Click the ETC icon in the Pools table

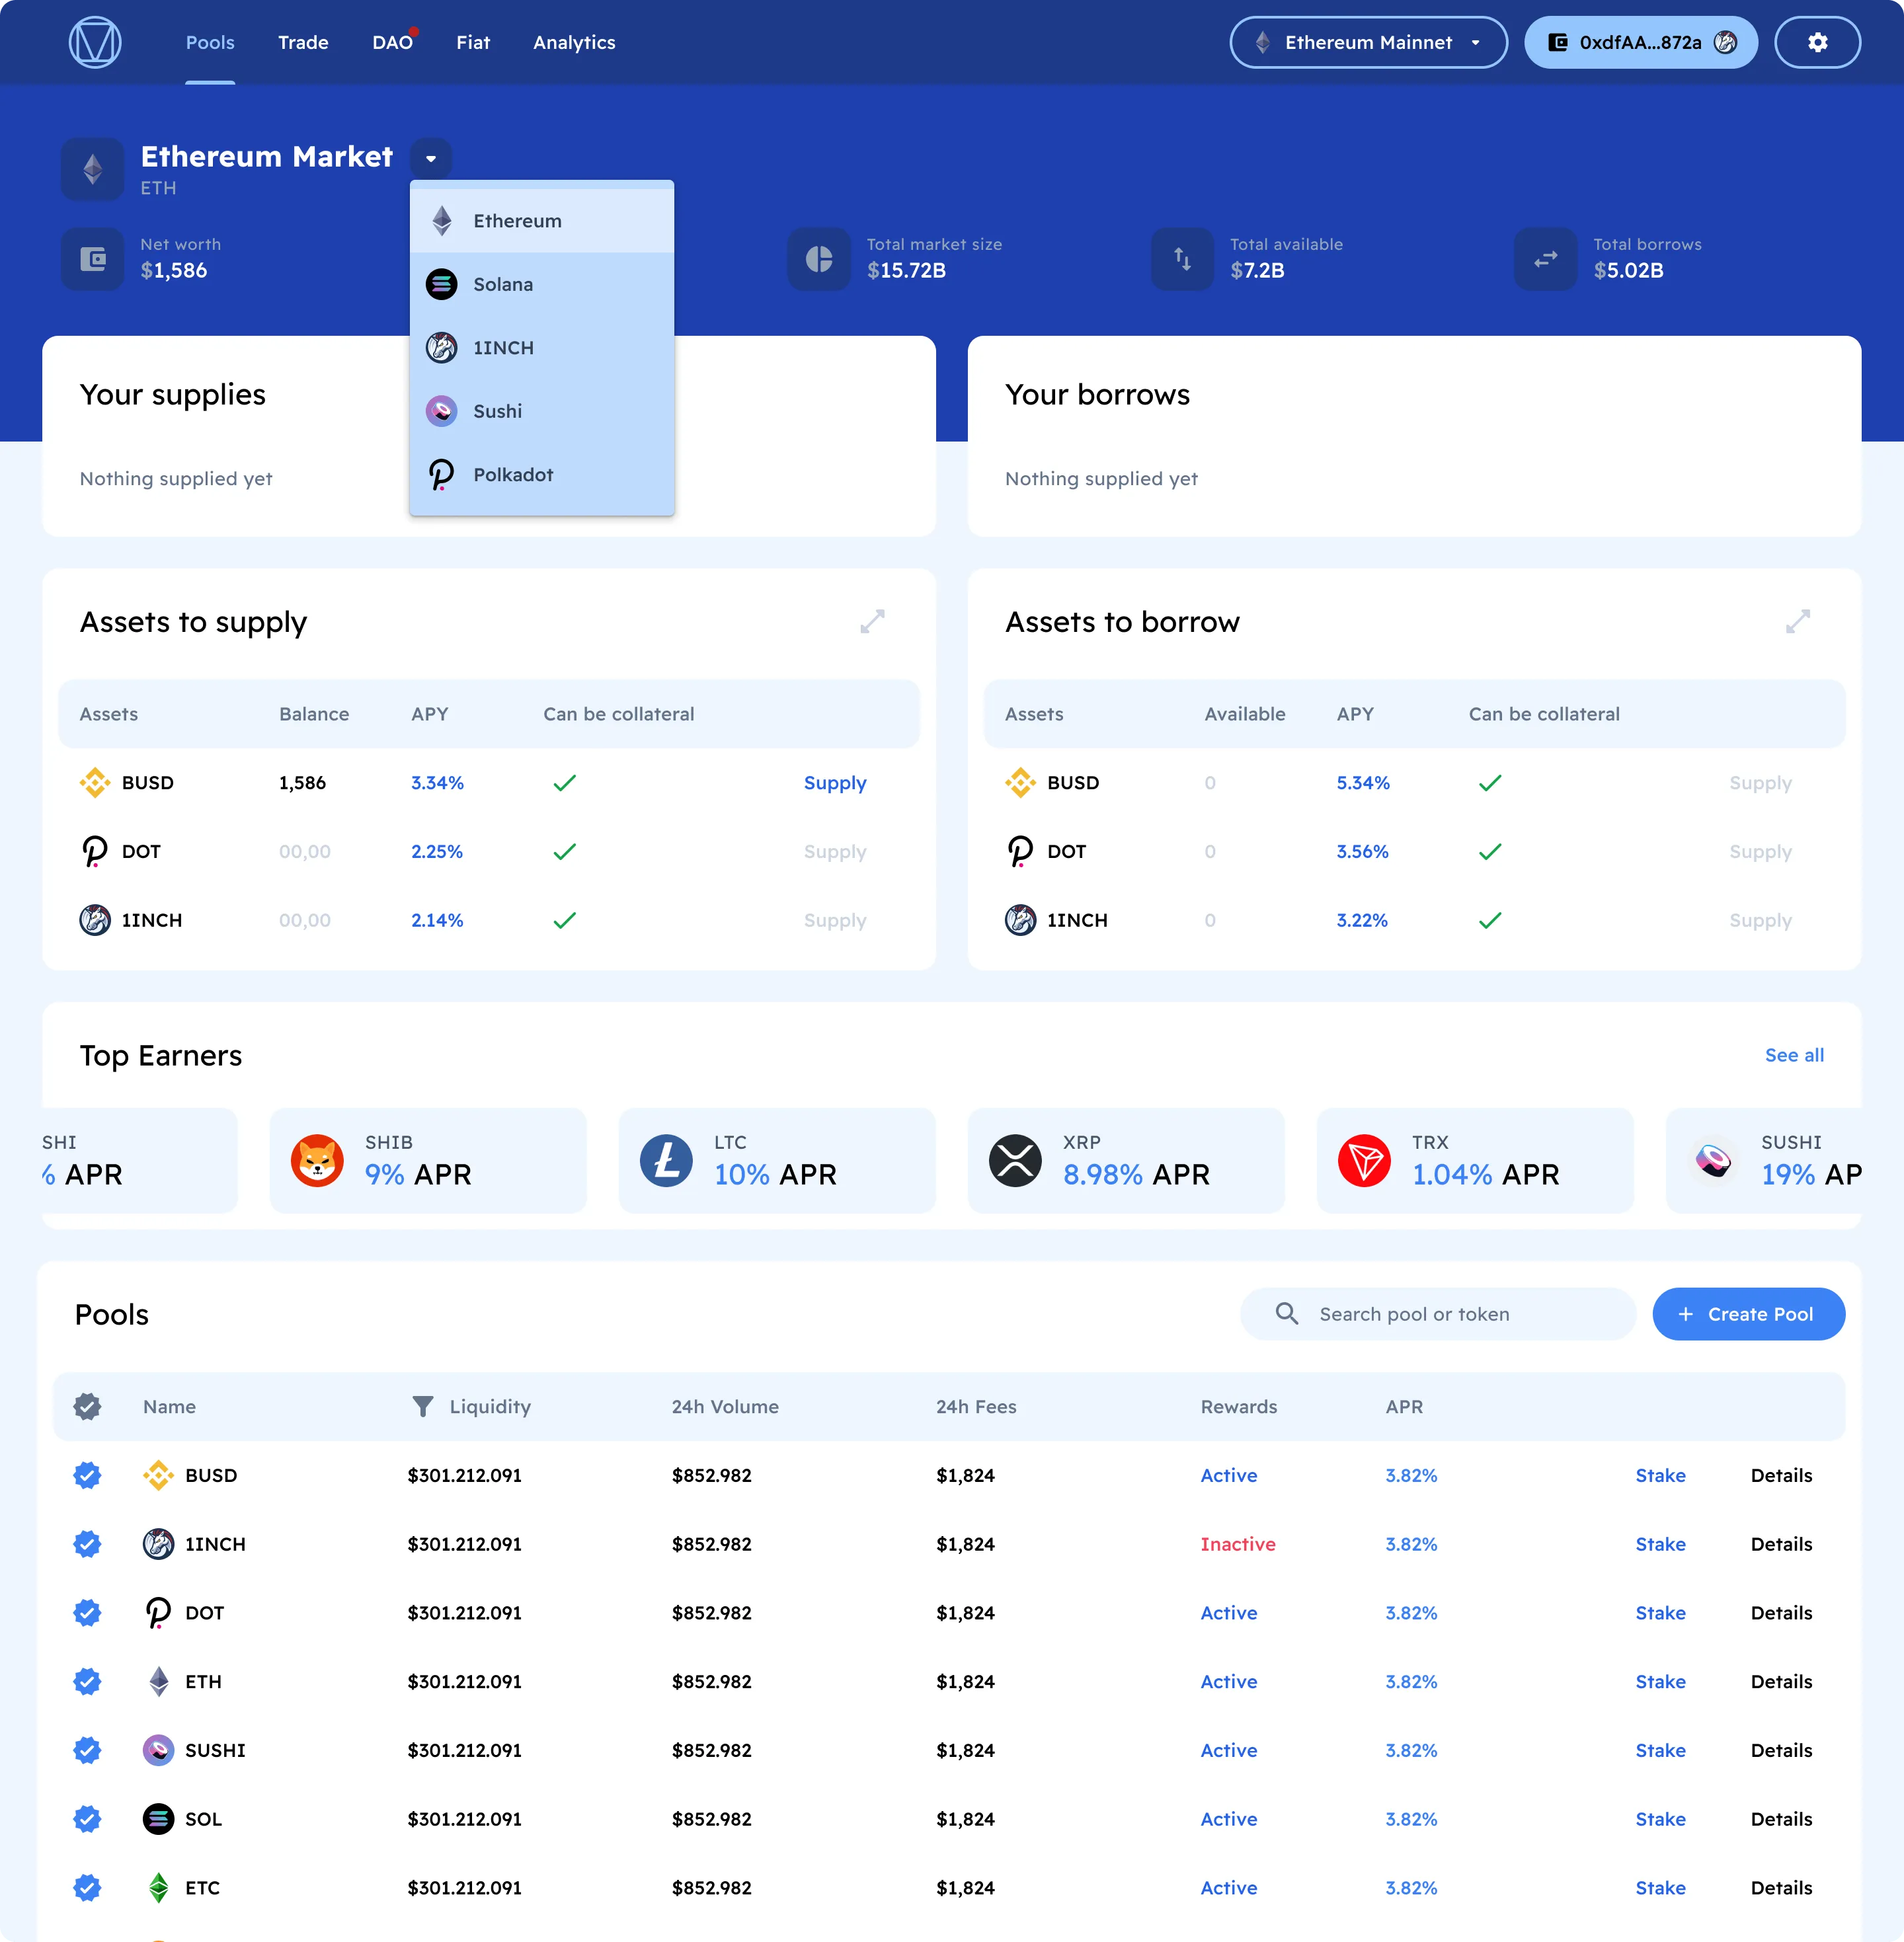(158, 1887)
